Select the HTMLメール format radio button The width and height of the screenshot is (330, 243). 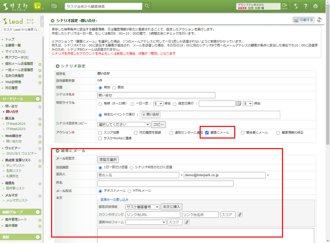(x=129, y=191)
